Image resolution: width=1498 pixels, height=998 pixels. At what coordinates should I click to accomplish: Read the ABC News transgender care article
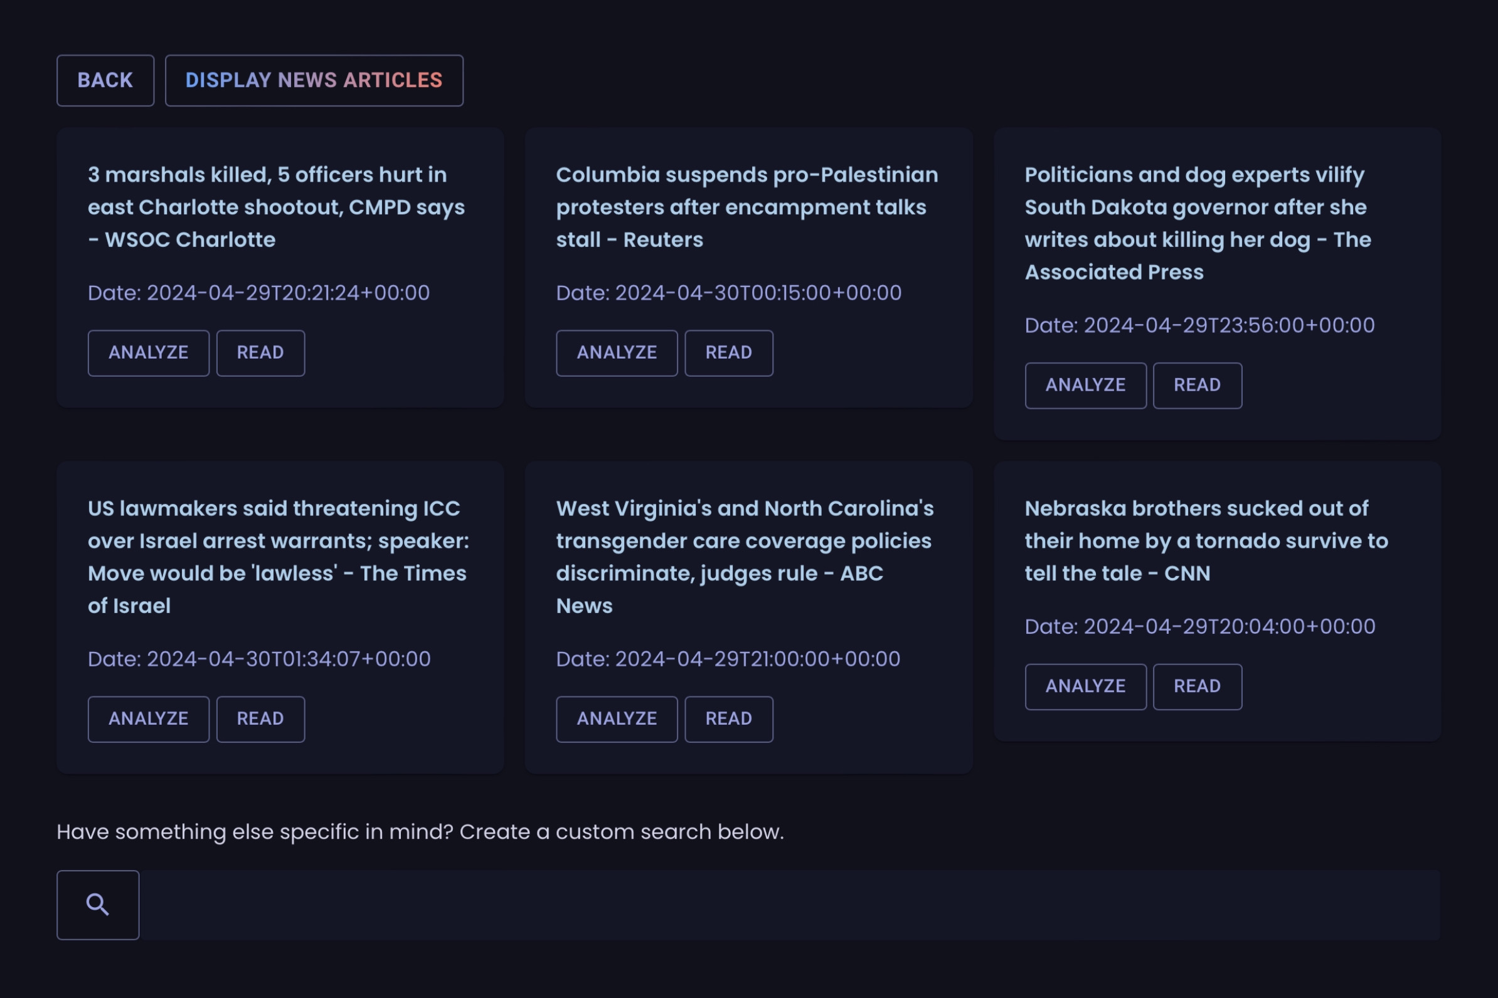728,718
